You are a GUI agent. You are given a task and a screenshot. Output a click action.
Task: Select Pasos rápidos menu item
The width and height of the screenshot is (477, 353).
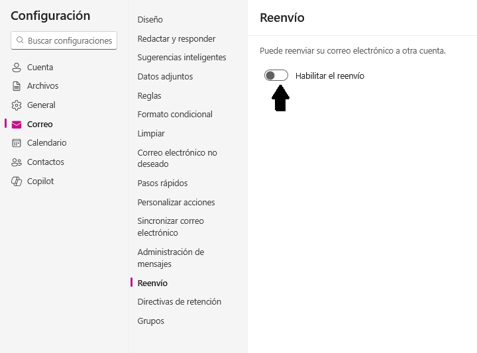click(162, 183)
